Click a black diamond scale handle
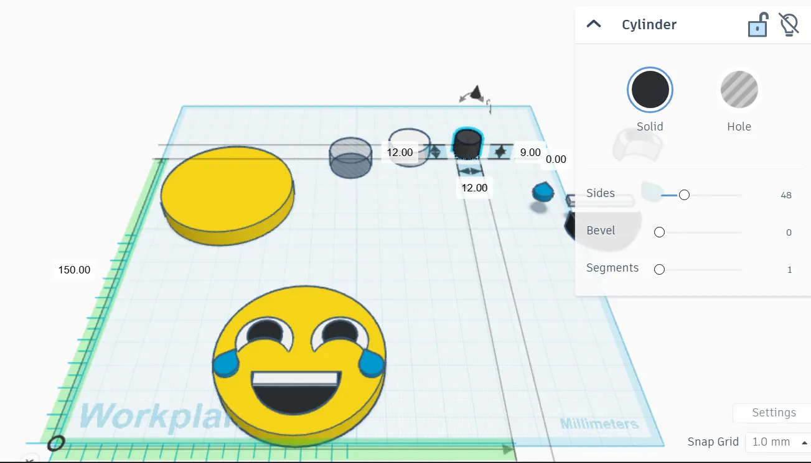 [502, 151]
